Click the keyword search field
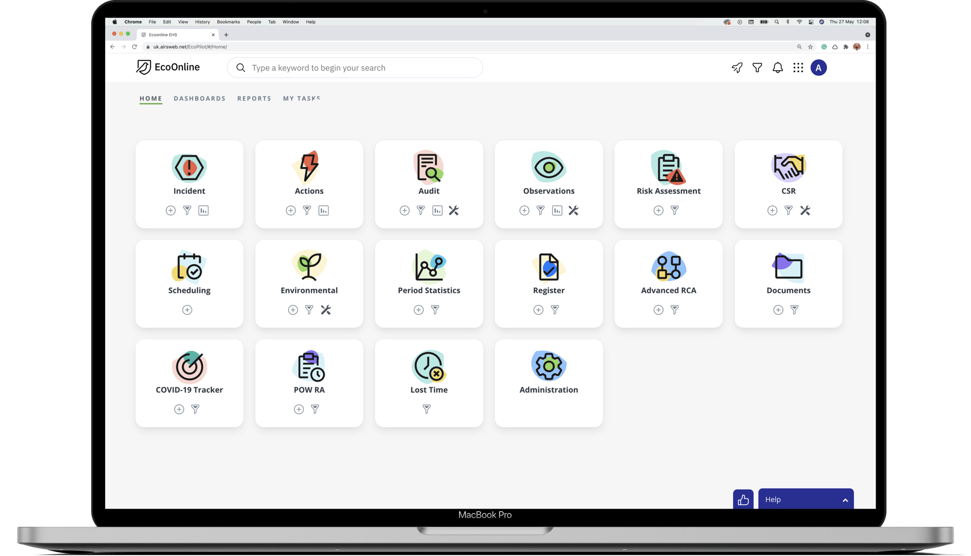Image resolution: width=971 pixels, height=556 pixels. 354,67
